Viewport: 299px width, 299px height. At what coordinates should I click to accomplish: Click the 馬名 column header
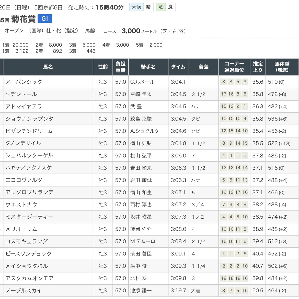[48, 67]
